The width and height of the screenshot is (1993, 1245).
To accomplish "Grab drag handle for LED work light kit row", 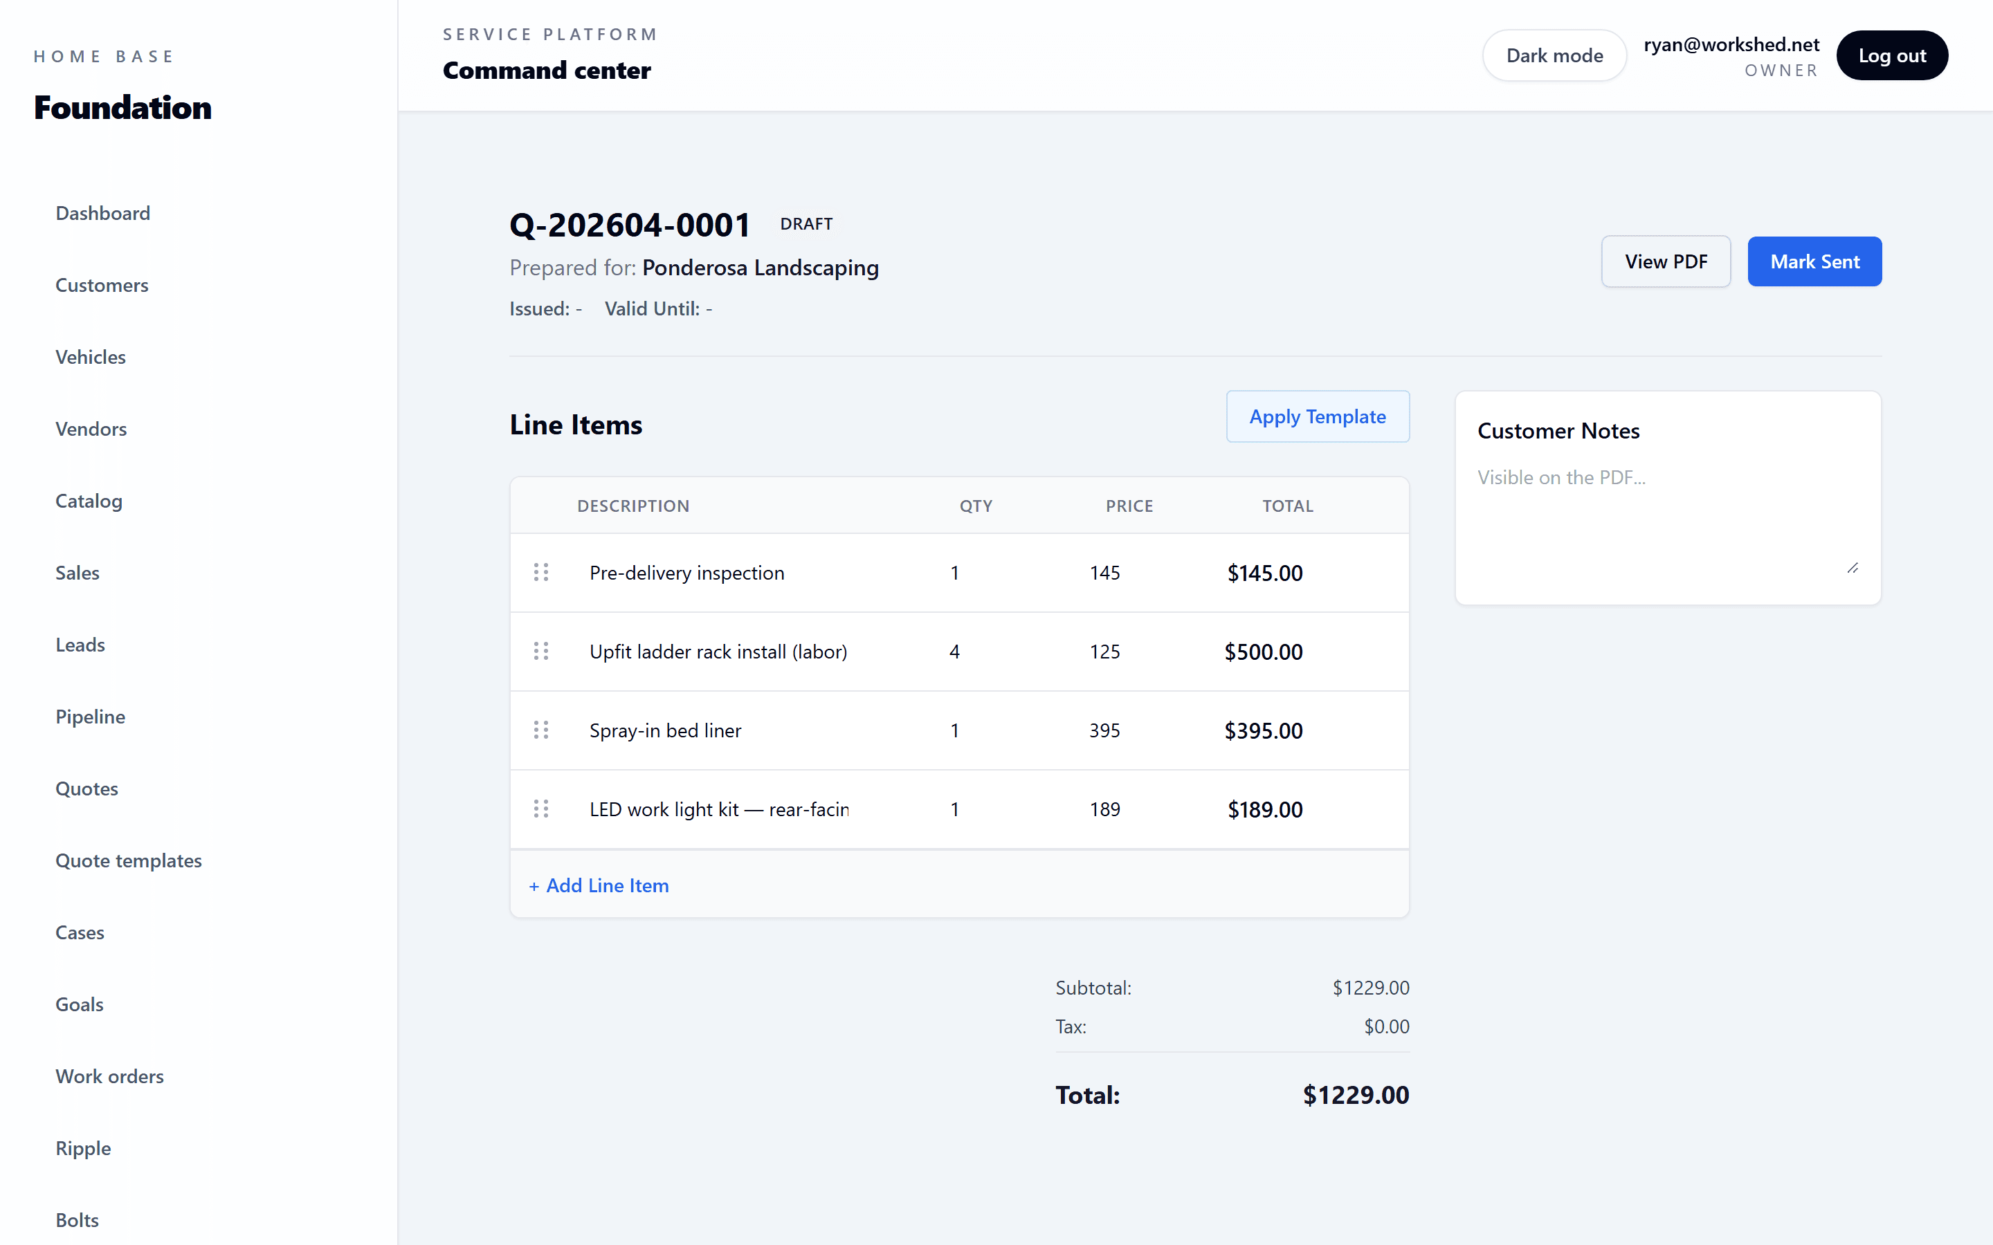I will [x=541, y=809].
